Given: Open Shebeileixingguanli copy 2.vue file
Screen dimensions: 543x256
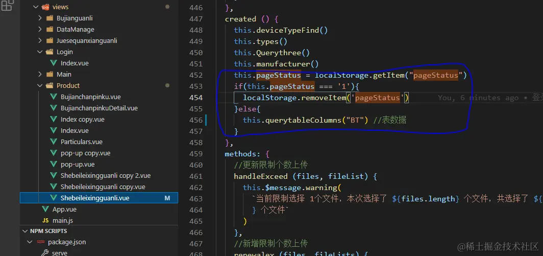Looking at the screenshot, I should 106,176.
